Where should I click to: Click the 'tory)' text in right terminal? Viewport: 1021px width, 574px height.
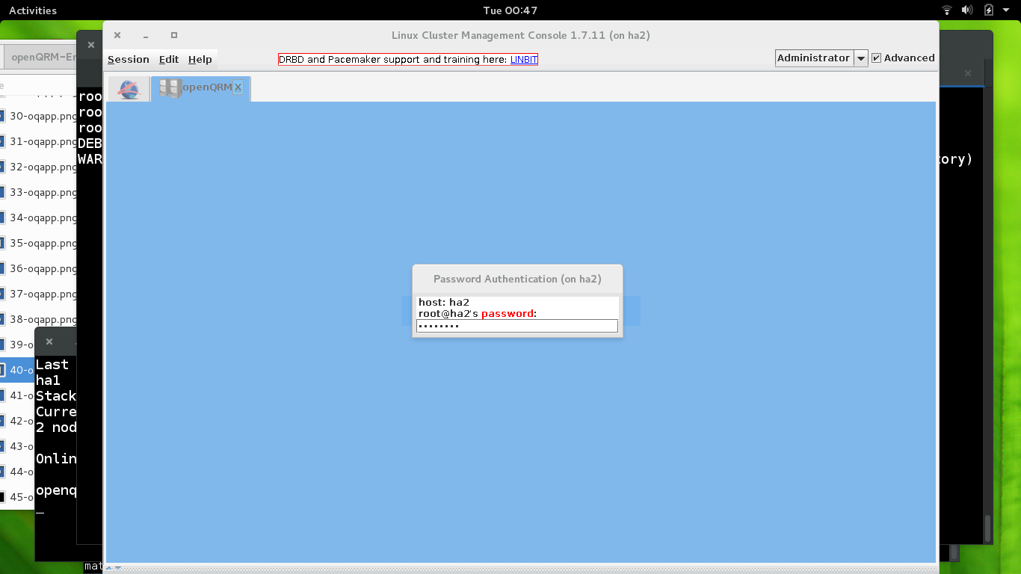point(955,159)
